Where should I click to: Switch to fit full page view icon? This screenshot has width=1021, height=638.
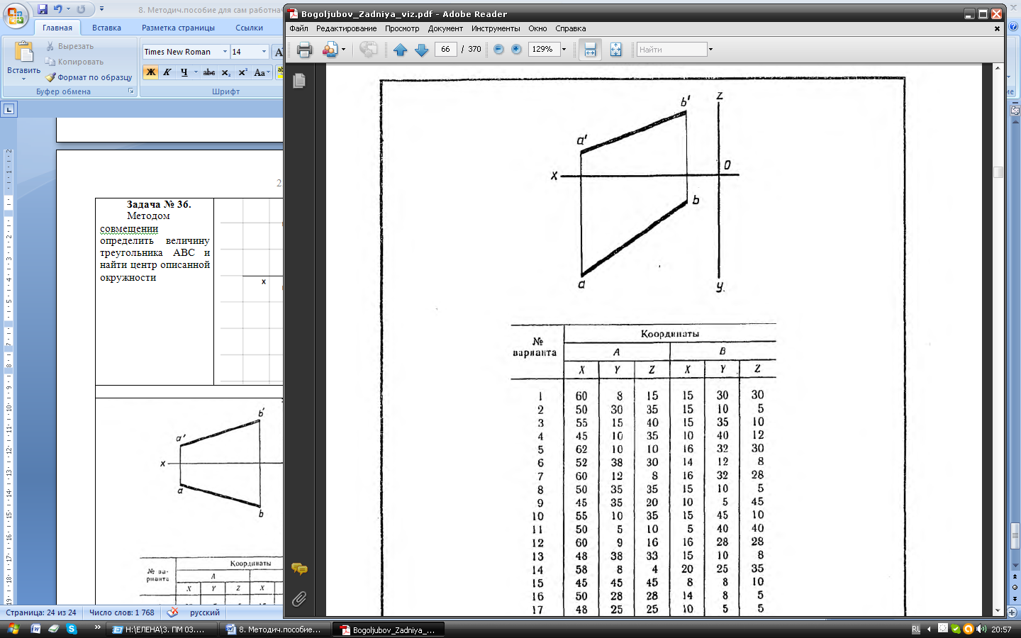click(x=615, y=50)
